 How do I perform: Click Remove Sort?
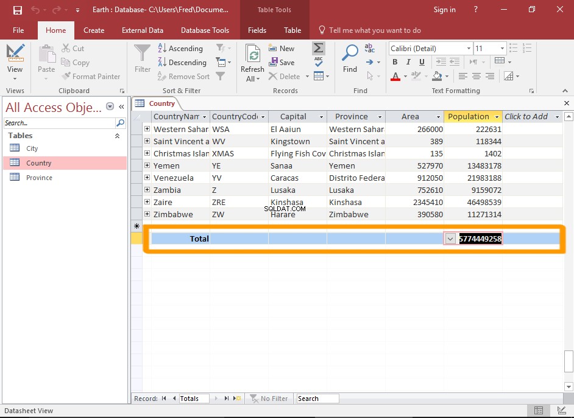click(183, 77)
